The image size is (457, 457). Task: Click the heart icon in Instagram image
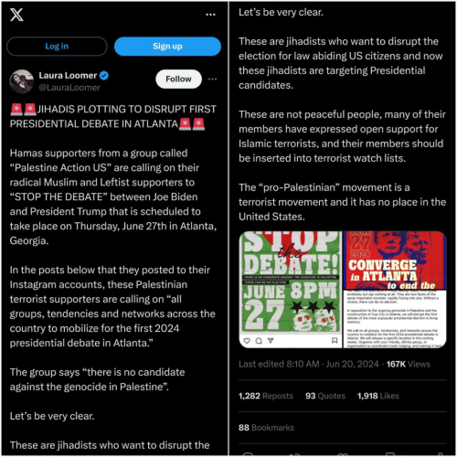[247, 341]
